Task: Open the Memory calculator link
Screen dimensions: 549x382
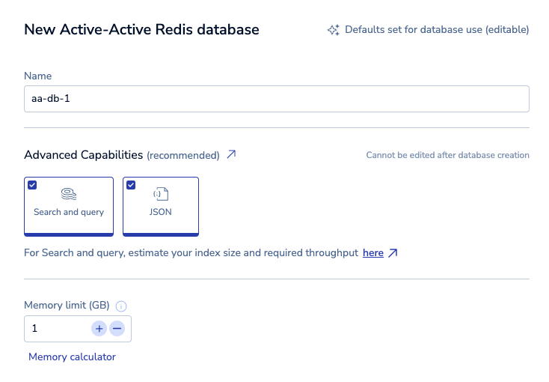Action: (72, 357)
